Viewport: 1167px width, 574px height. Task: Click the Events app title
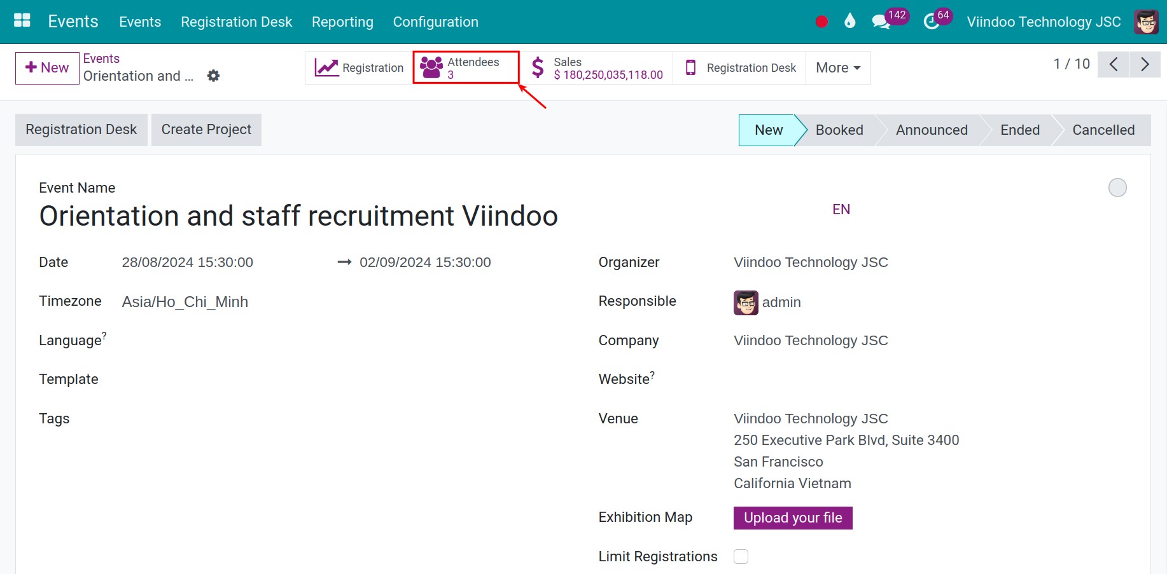[x=73, y=22]
